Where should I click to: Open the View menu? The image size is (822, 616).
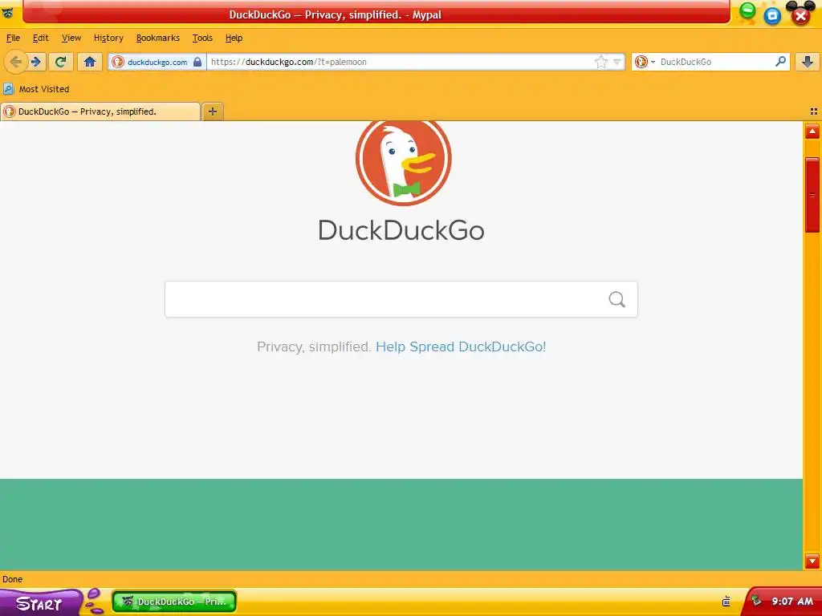pyautogui.click(x=71, y=38)
